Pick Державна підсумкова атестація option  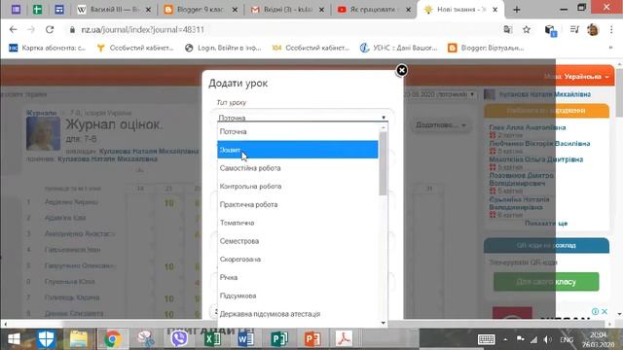tap(298, 314)
